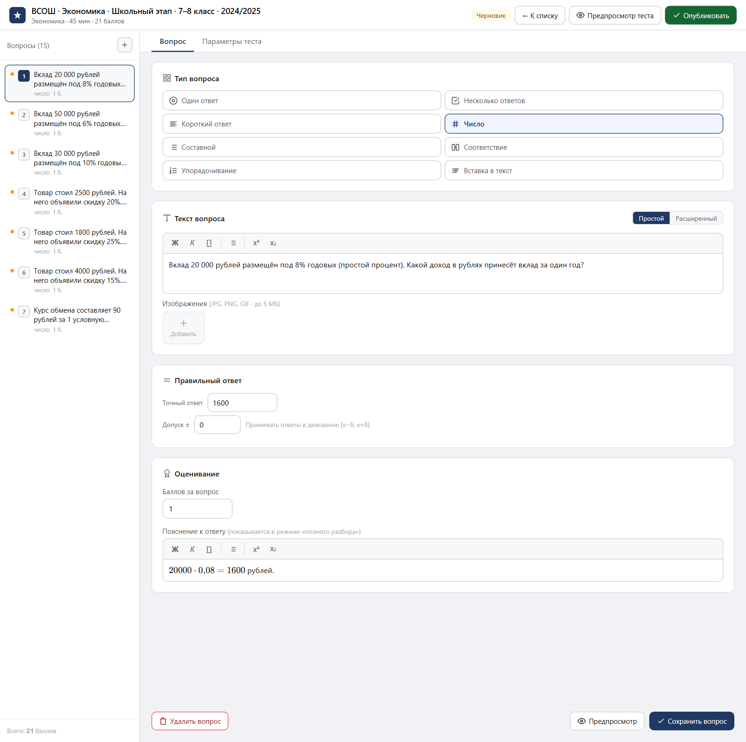Switch editor mode to 'Расширенный'
Image resolution: width=746 pixels, height=742 pixels.
pos(696,218)
